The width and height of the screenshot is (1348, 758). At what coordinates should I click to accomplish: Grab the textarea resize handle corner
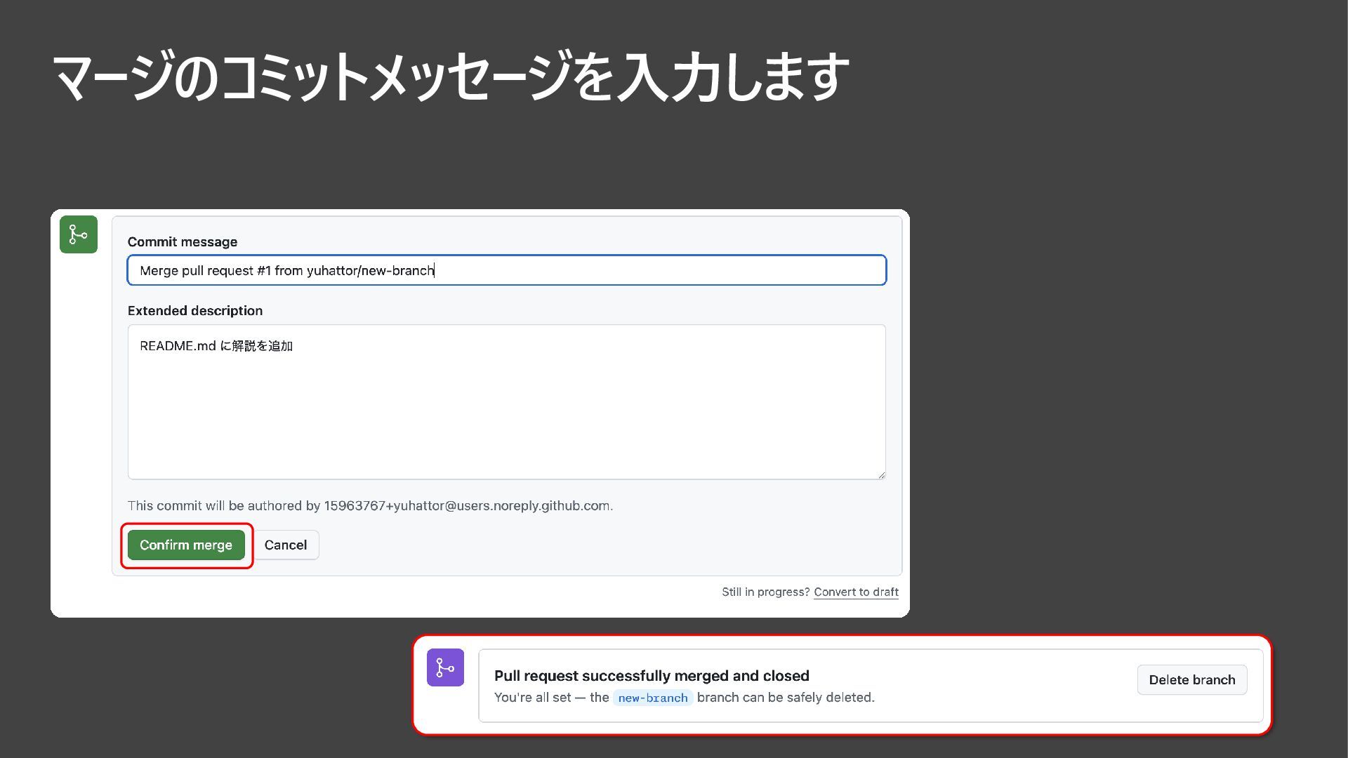pos(881,475)
